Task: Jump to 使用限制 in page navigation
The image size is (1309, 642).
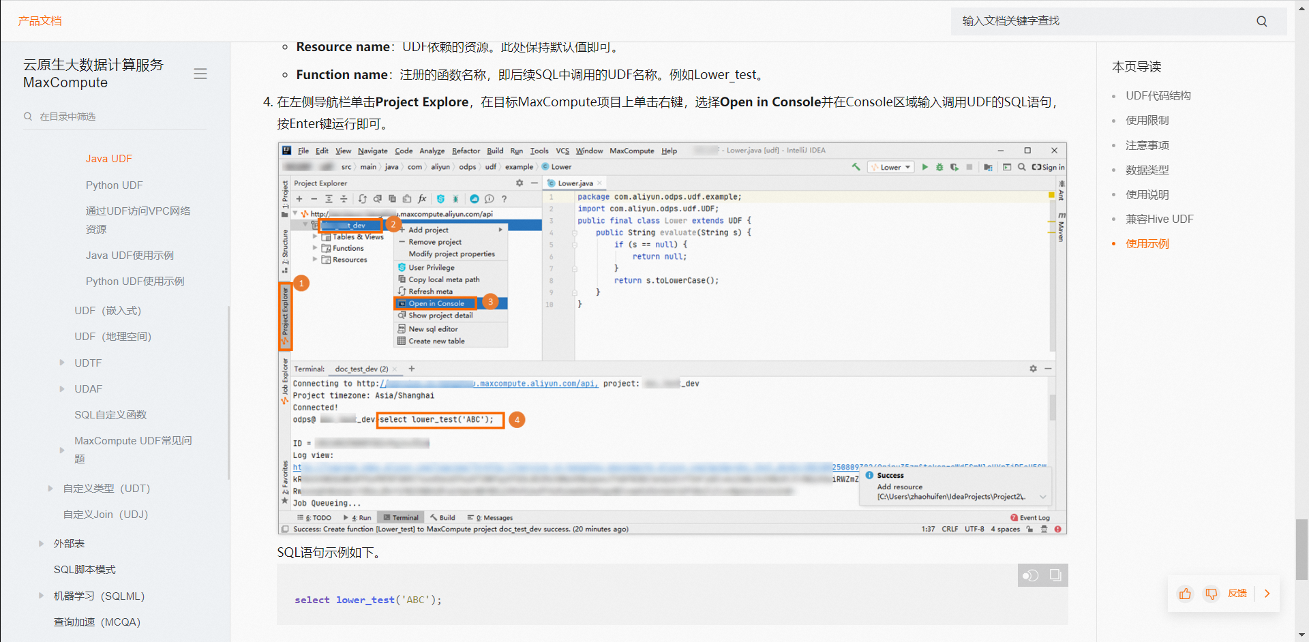Action: click(x=1147, y=121)
